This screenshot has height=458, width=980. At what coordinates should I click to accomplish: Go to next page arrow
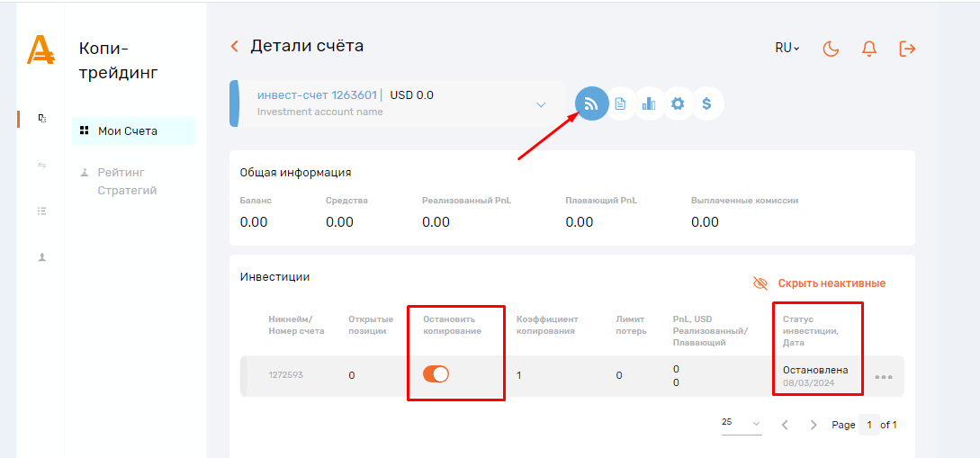coord(814,425)
